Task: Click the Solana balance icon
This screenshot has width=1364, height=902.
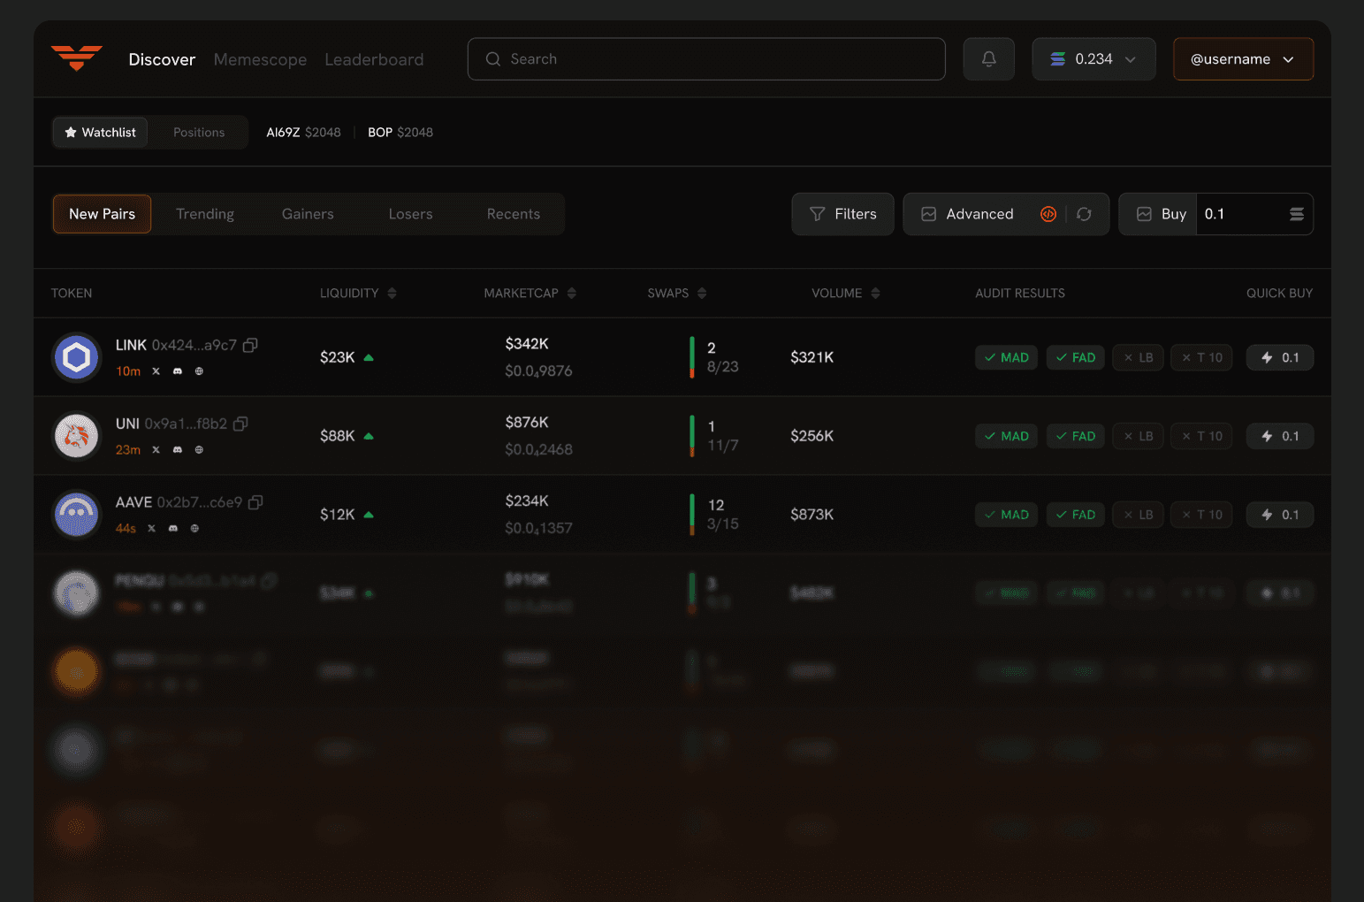Action: pyautogui.click(x=1057, y=59)
